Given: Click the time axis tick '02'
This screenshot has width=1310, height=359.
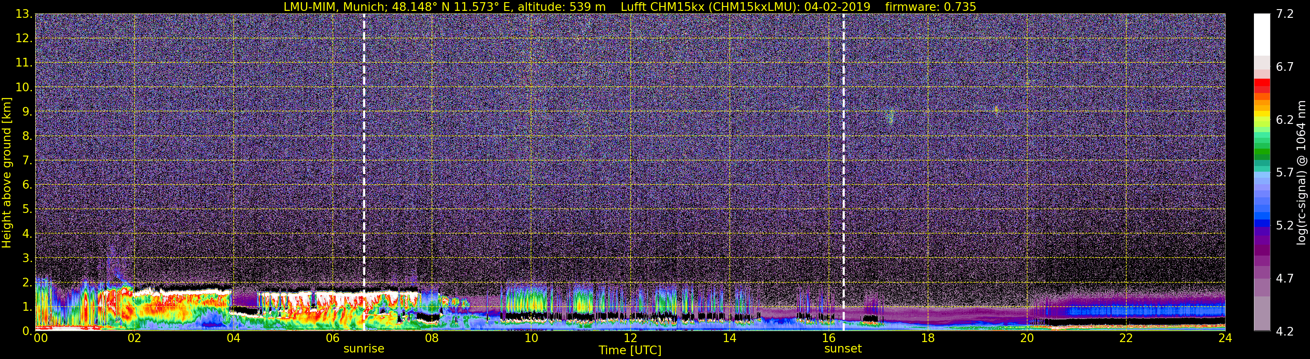Looking at the screenshot, I should 134,338.
